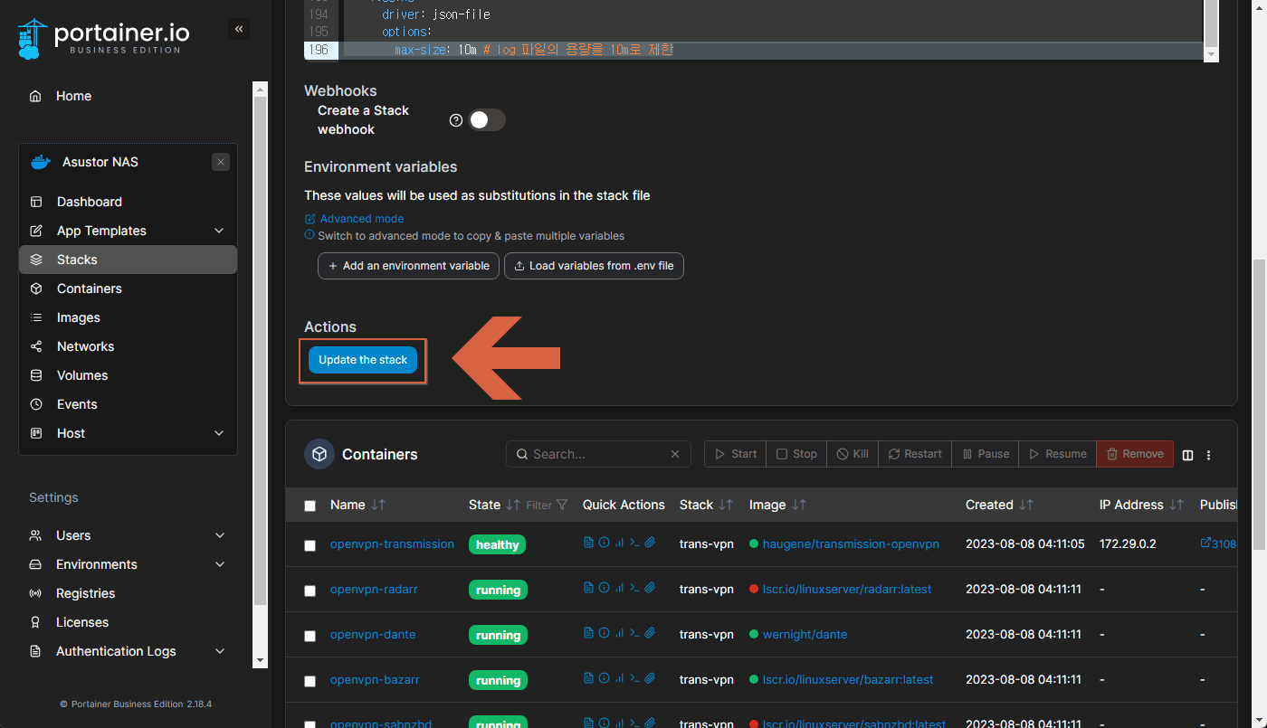The image size is (1267, 728).
Task: Open exec console for openvpn-bazarr
Action: [634, 678]
